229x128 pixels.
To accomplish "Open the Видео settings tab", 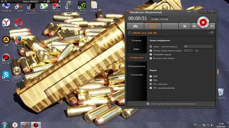I will click(136, 49).
